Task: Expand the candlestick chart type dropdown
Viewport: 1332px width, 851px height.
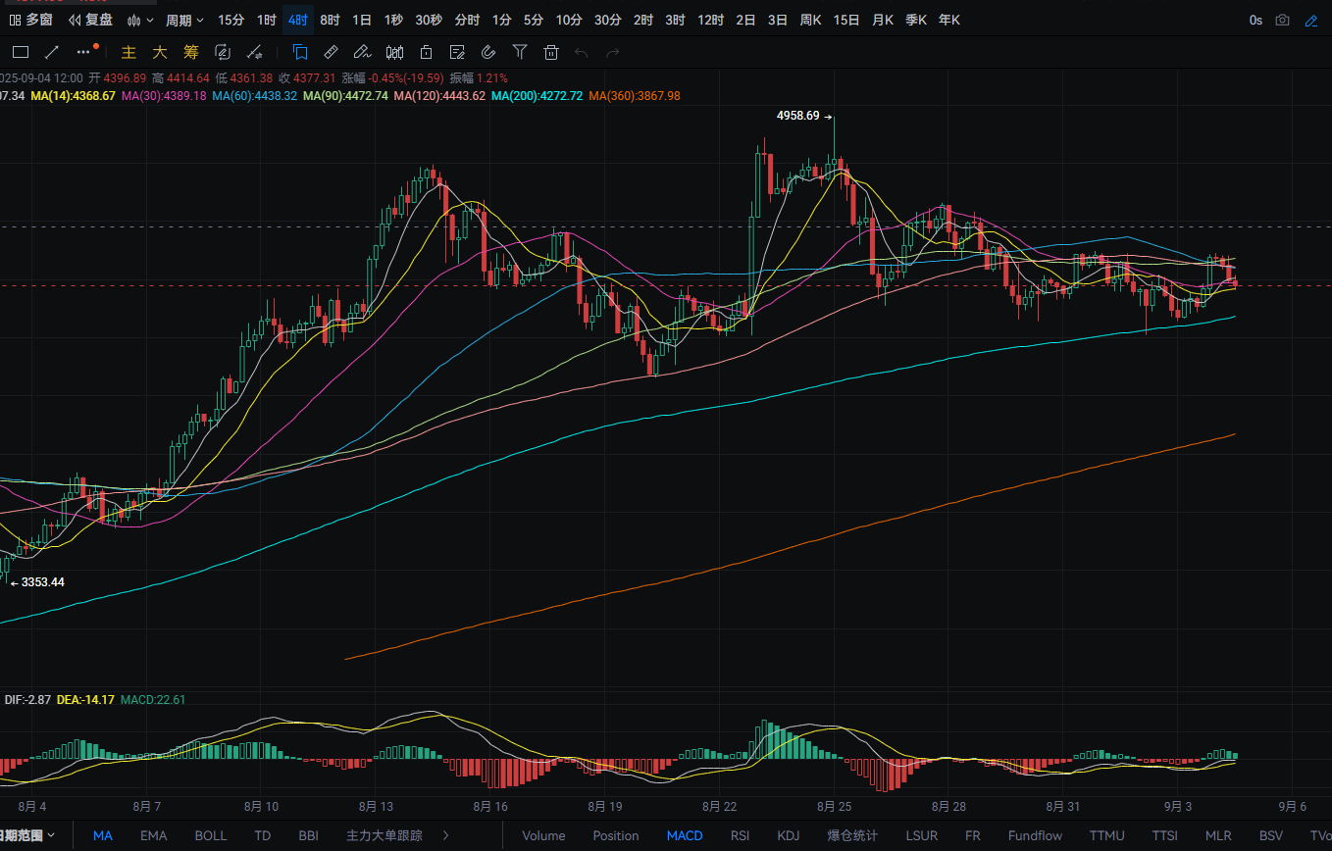Action: click(141, 20)
